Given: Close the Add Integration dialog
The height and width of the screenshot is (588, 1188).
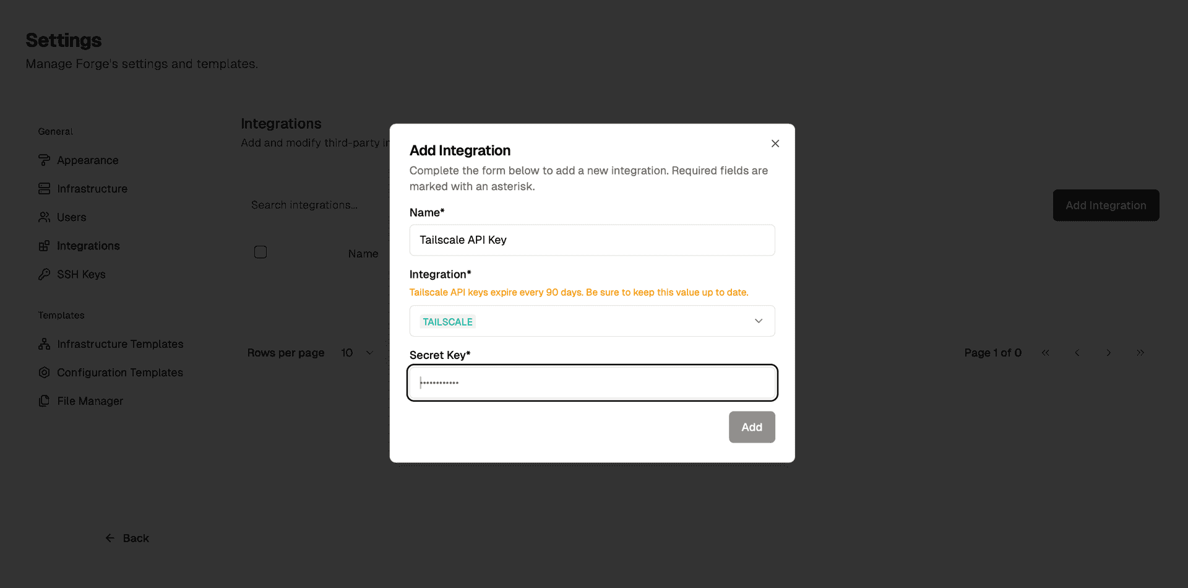Looking at the screenshot, I should pos(775,144).
